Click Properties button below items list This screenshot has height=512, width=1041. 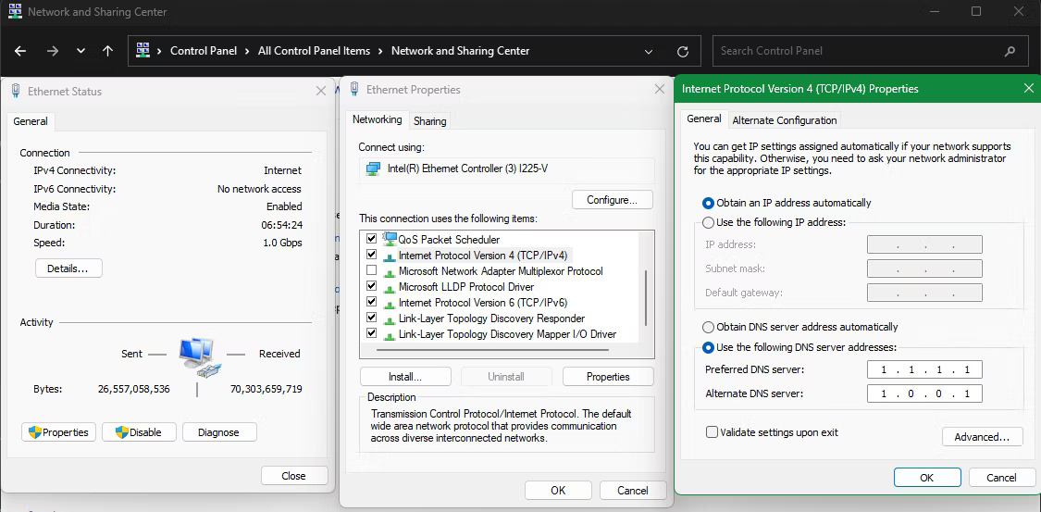(608, 377)
